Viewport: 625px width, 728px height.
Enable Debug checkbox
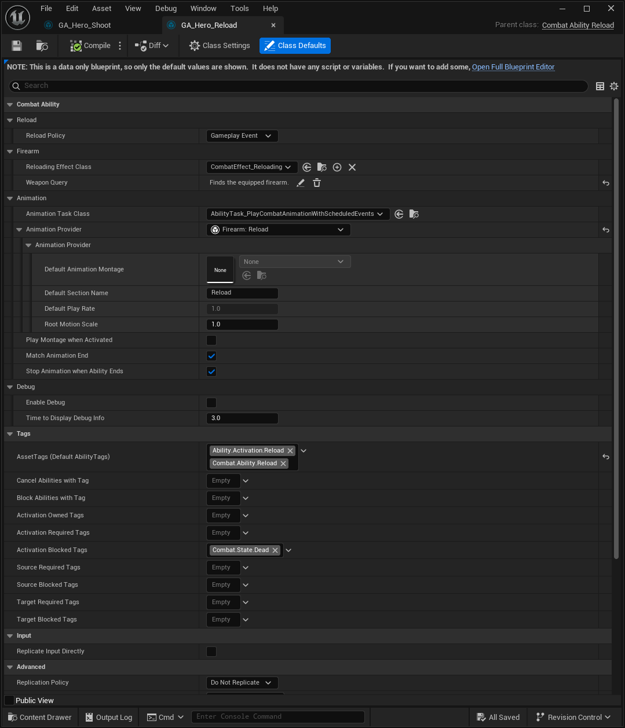click(x=211, y=403)
